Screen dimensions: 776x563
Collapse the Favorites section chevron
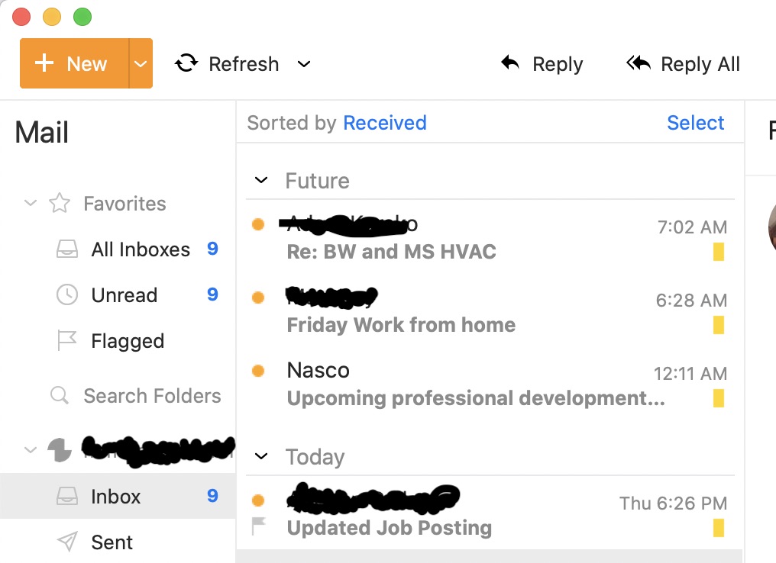click(x=31, y=203)
